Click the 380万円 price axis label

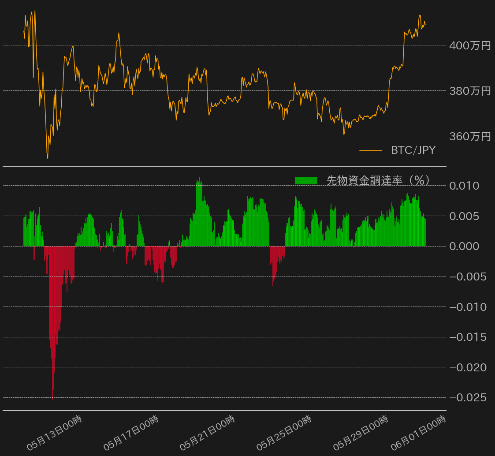(469, 91)
